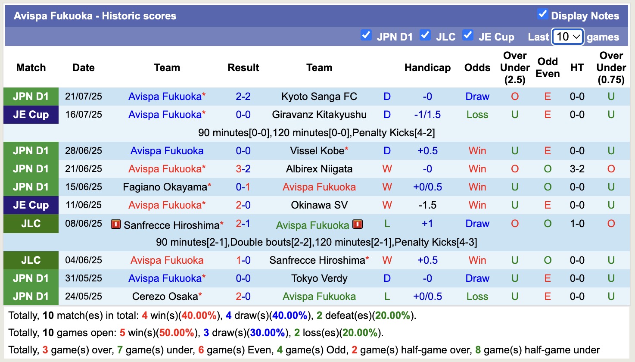
Task: Click the Odds column header
Action: click(x=477, y=67)
